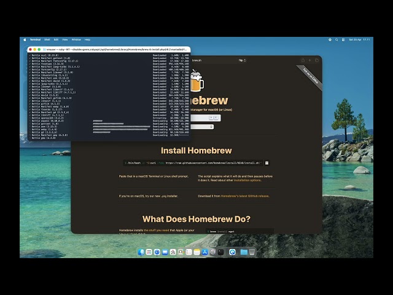Open Notes from the Dock
Image resolution: width=393 pixels, height=295 pixels.
tap(196, 252)
